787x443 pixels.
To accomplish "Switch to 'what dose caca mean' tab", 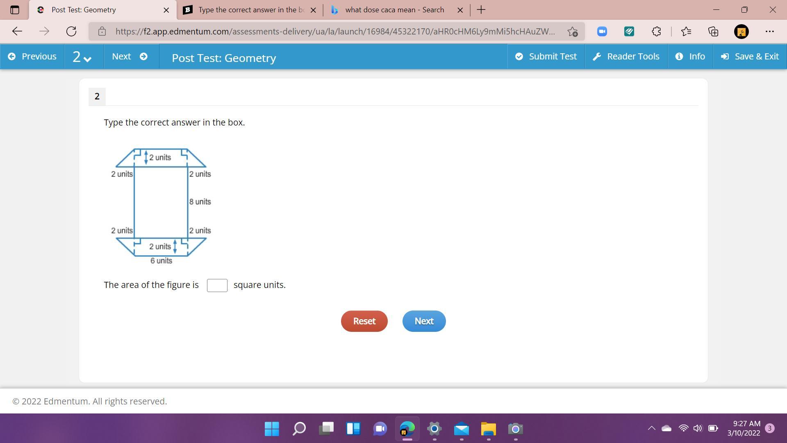I will [393, 10].
